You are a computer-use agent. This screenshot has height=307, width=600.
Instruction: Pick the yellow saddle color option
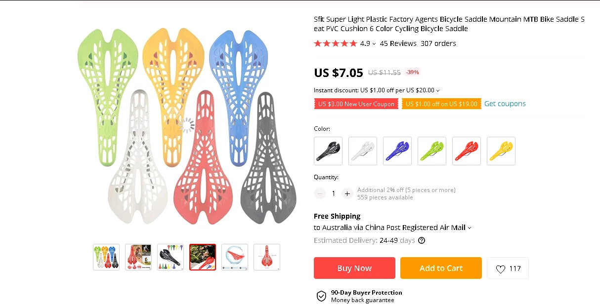[501, 151]
